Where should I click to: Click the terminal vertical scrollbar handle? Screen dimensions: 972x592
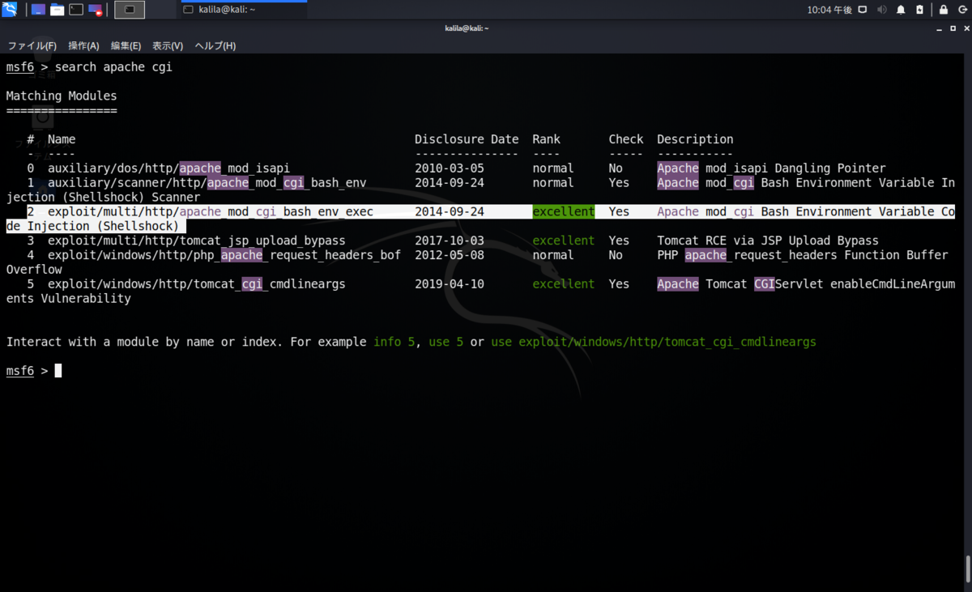coord(968,570)
